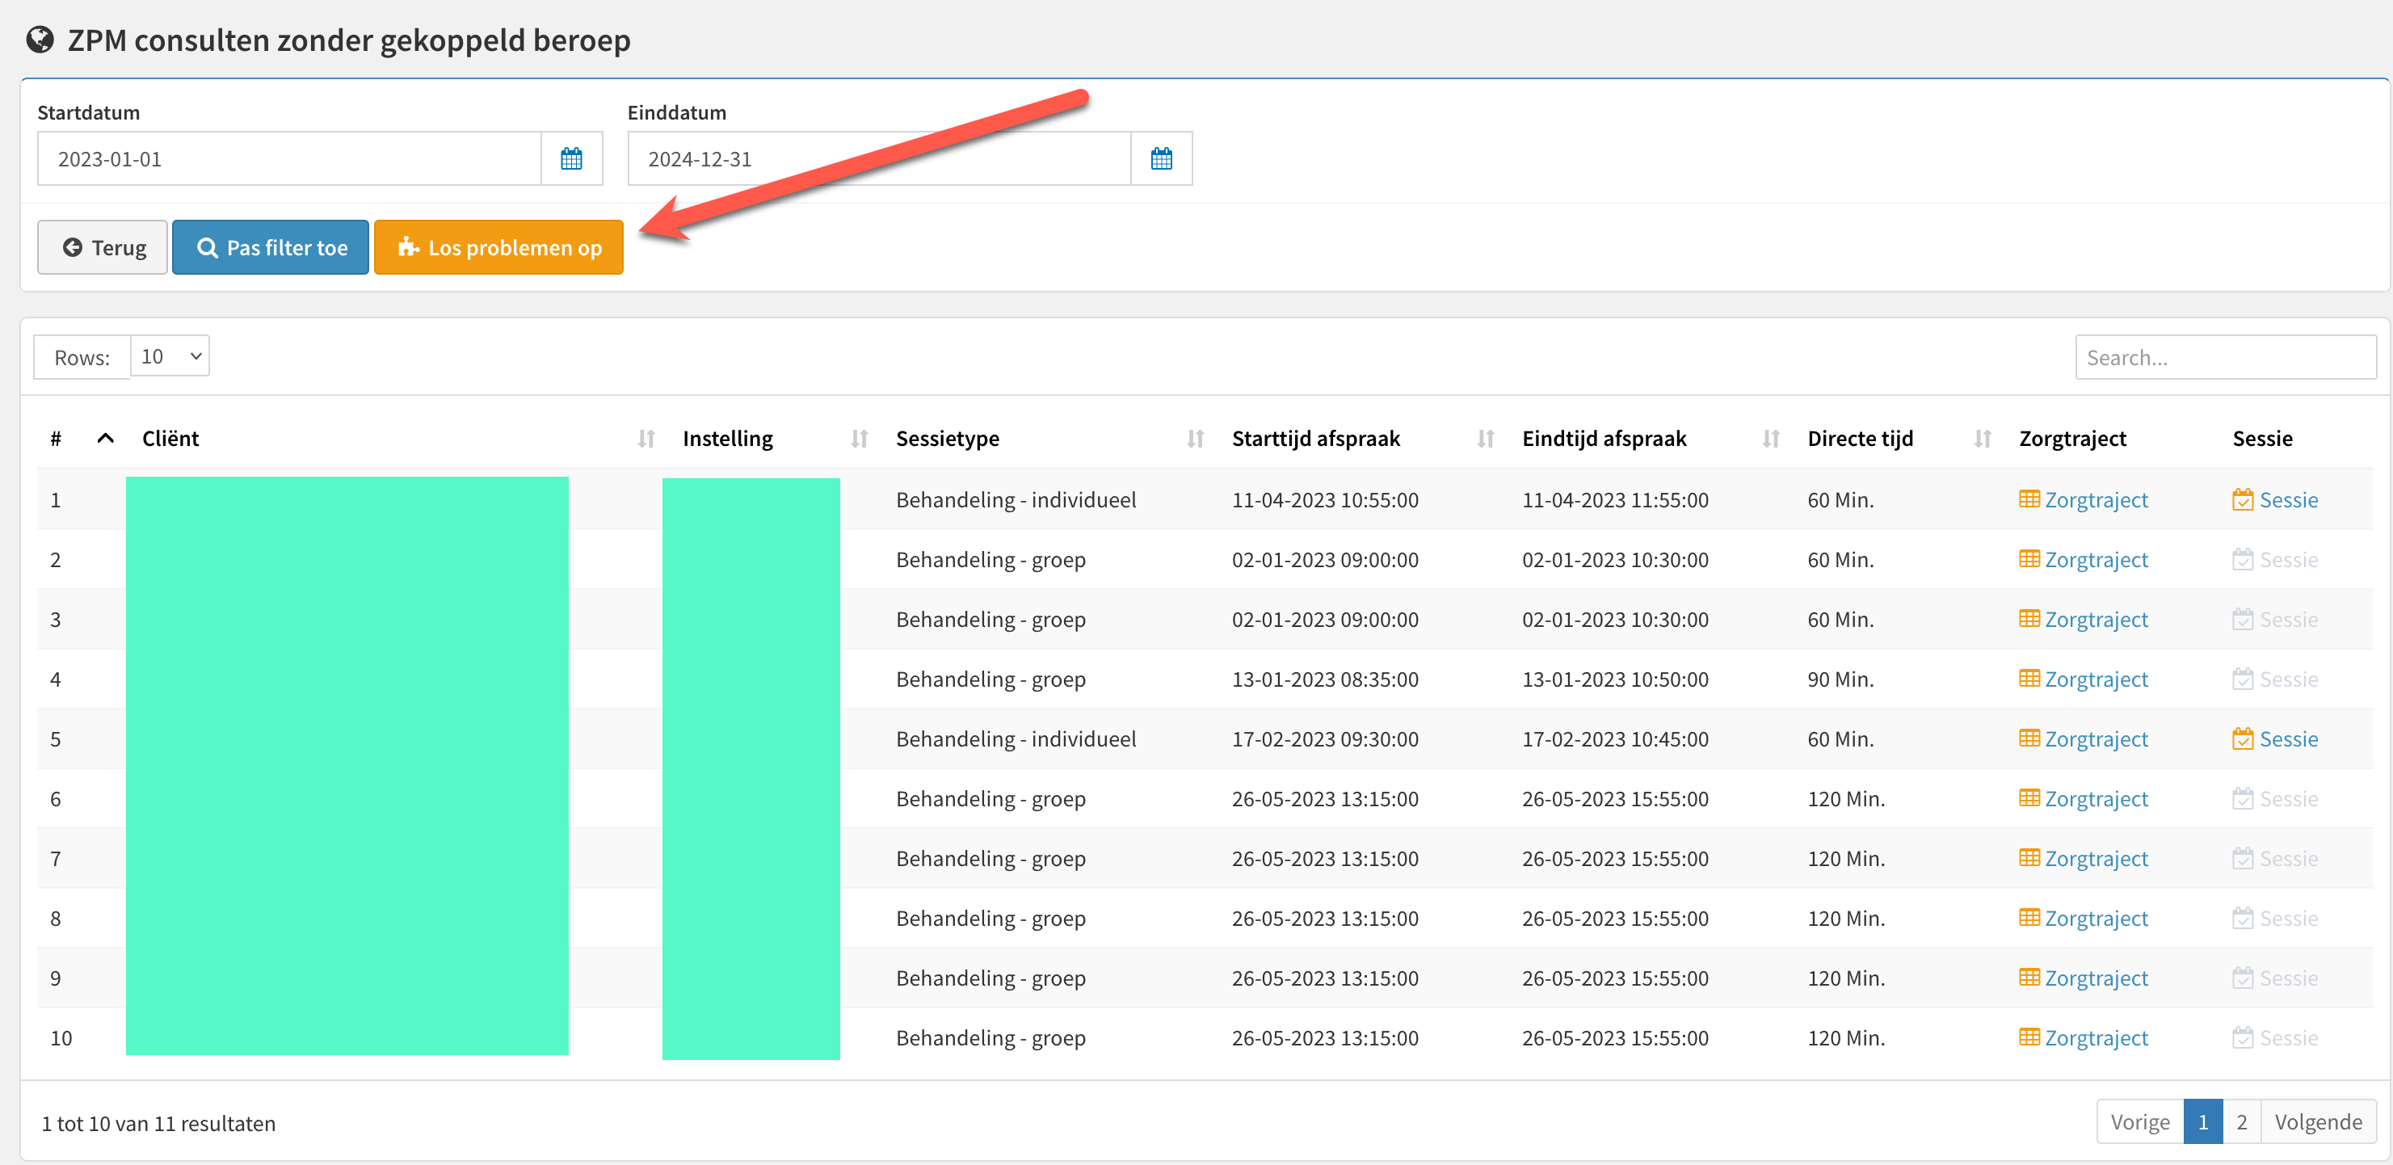Click Zorgtraject table icon in row 1

[x=2029, y=499]
